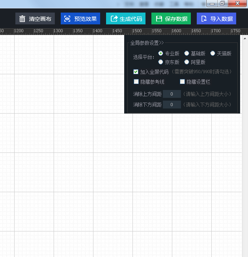
Task: Open 预览效果 preview effect
Action: pos(80,18)
